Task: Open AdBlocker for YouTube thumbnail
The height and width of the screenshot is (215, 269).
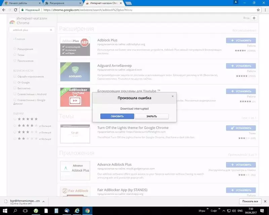Action: coord(75,97)
